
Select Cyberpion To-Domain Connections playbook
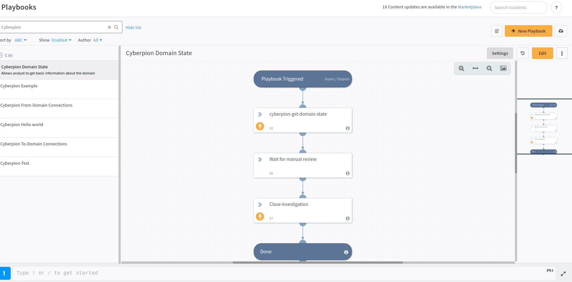(x=34, y=144)
